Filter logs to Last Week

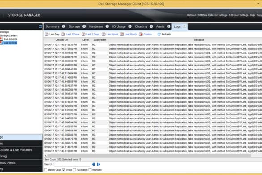coord(112,34)
